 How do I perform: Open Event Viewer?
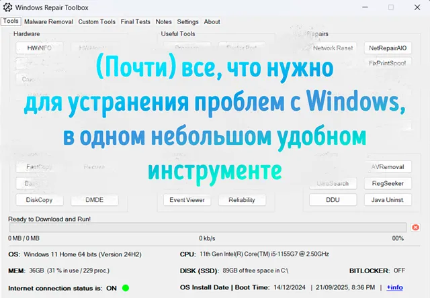(187, 200)
